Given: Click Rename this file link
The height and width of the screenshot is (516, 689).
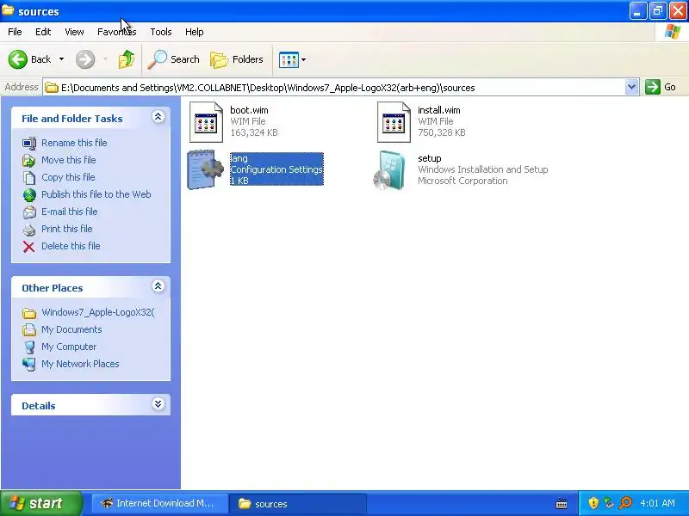Looking at the screenshot, I should (74, 143).
